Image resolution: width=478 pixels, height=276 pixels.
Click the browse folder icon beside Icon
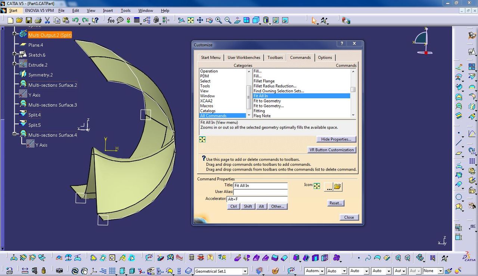(x=338, y=187)
